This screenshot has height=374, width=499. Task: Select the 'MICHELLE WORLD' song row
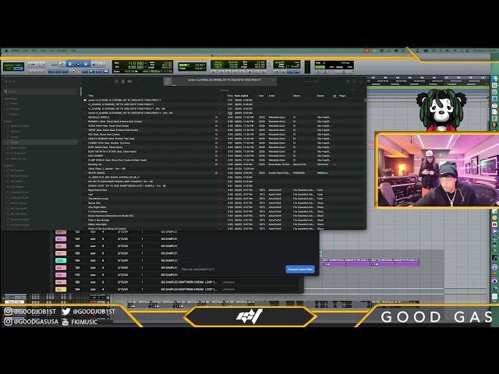point(223,117)
